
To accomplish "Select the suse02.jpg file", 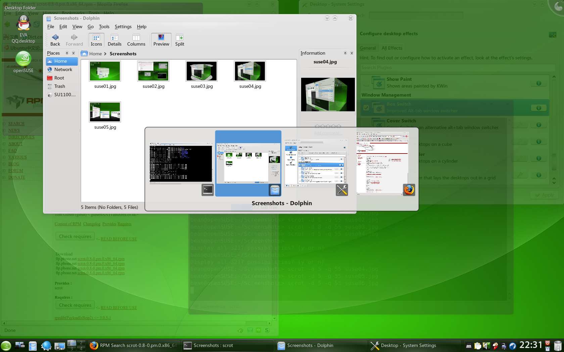I will point(153,75).
